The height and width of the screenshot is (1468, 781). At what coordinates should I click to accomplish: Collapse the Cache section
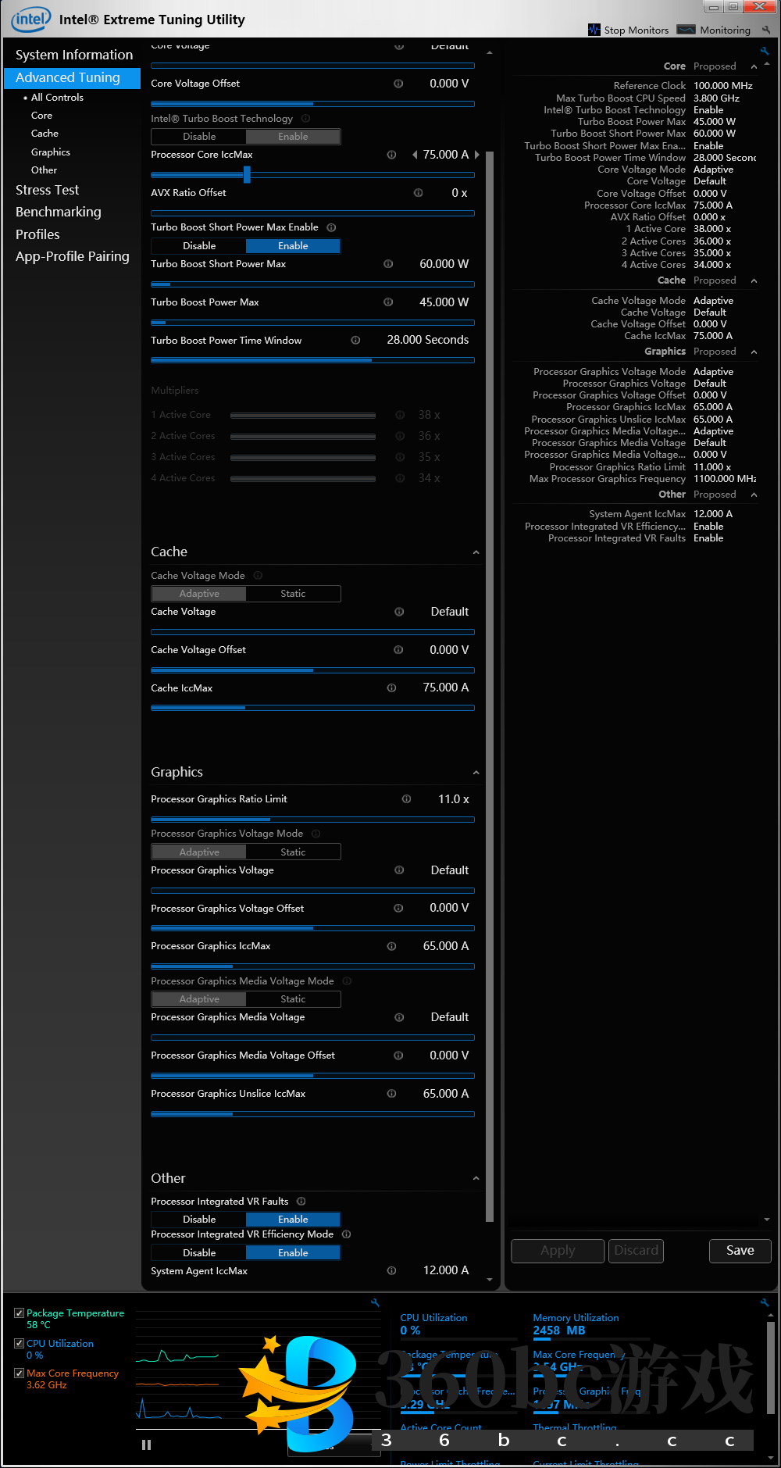(x=476, y=552)
